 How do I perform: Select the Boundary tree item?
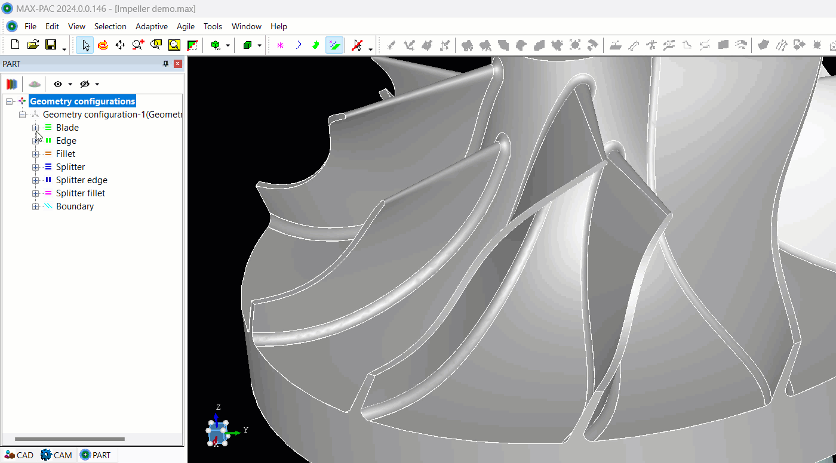(x=75, y=206)
